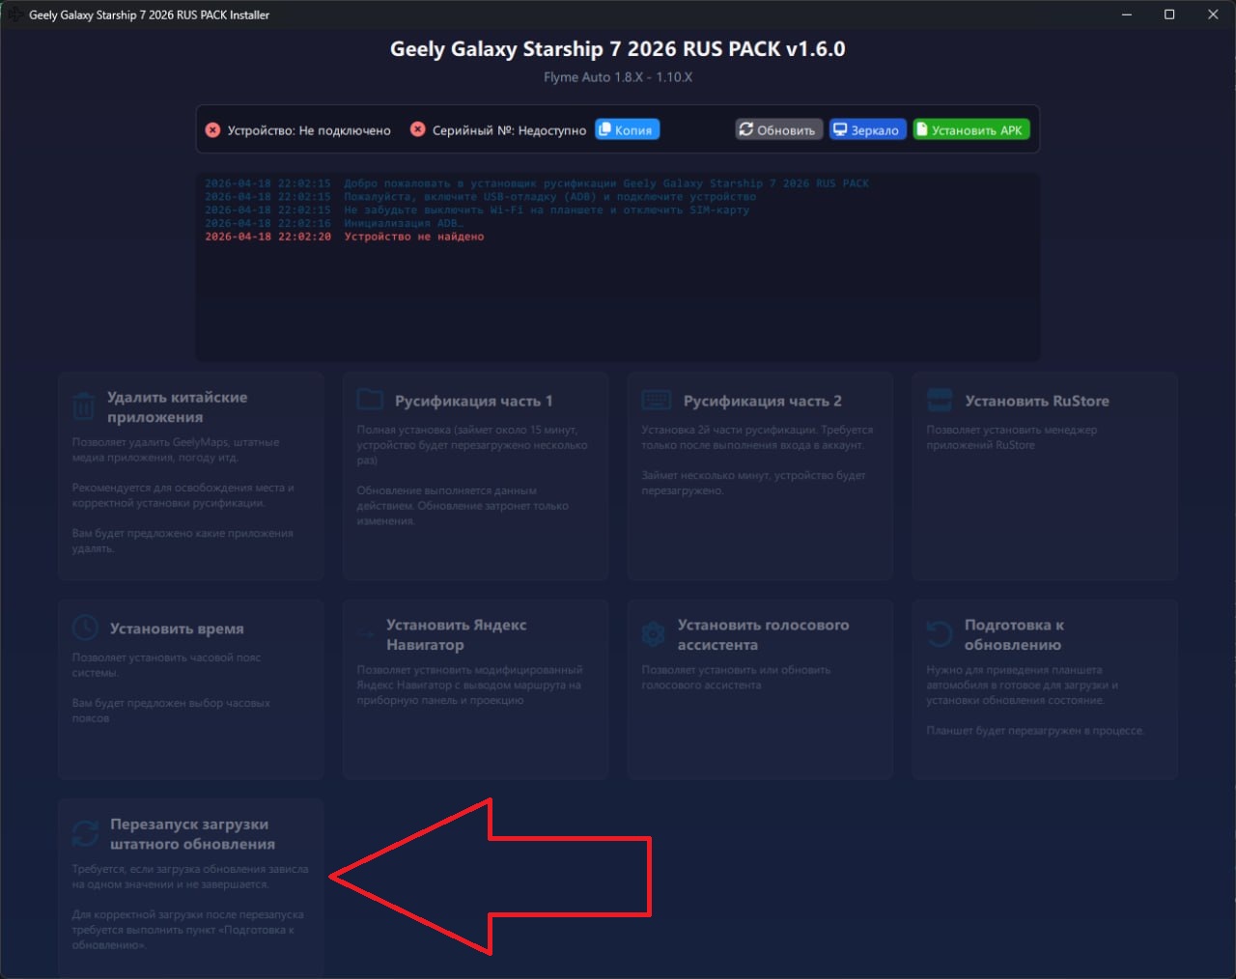Click the gear icon of голосового ассистента card

click(654, 634)
